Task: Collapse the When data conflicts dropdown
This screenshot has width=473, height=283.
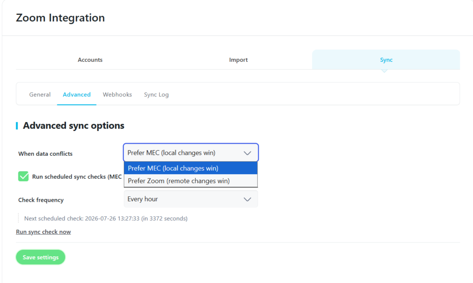Action: (191, 153)
